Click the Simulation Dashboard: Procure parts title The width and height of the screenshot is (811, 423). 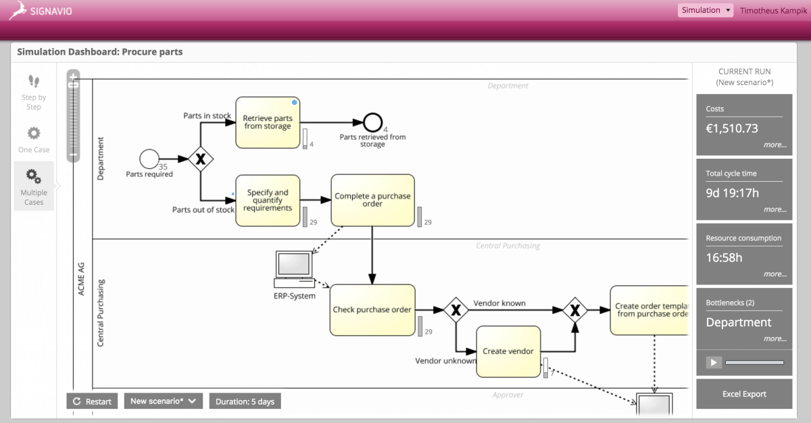(100, 51)
